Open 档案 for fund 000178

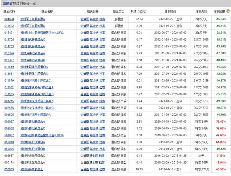click(x=102, y=162)
